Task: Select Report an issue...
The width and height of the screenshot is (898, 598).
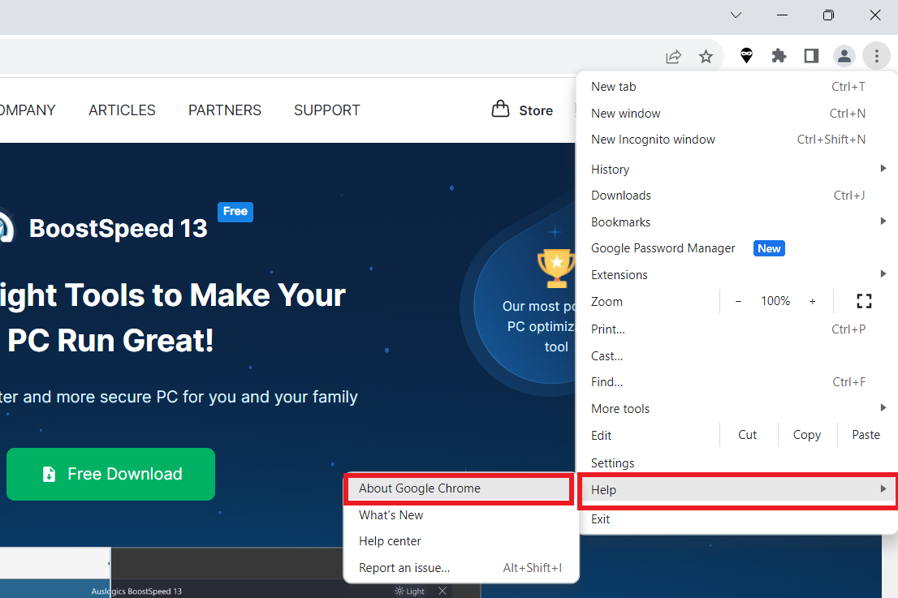Action: (x=461, y=568)
